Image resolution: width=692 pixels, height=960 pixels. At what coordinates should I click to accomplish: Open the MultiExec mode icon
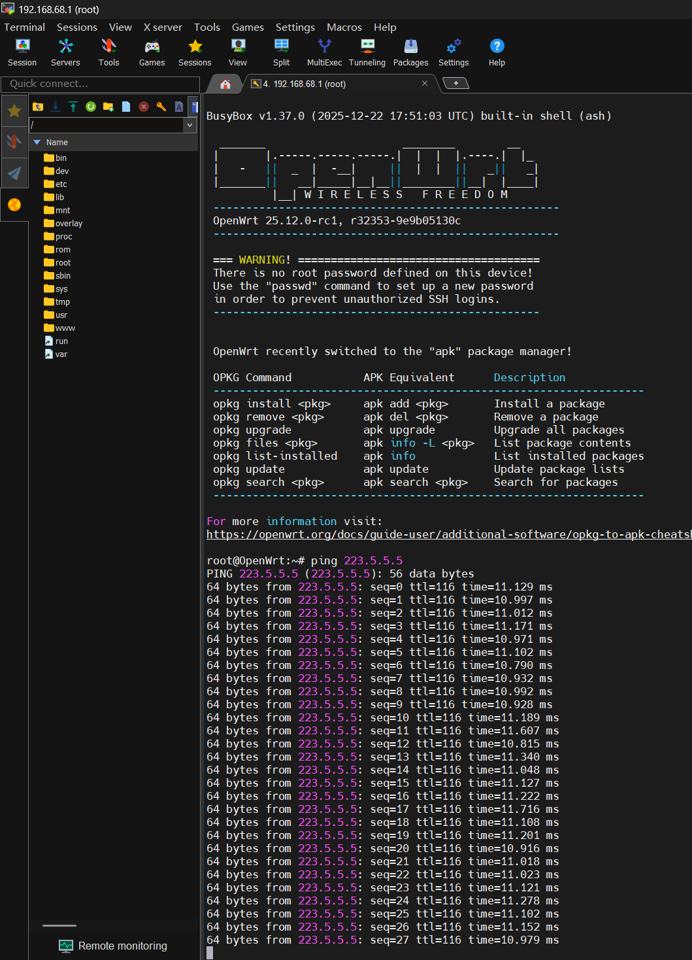coord(324,52)
